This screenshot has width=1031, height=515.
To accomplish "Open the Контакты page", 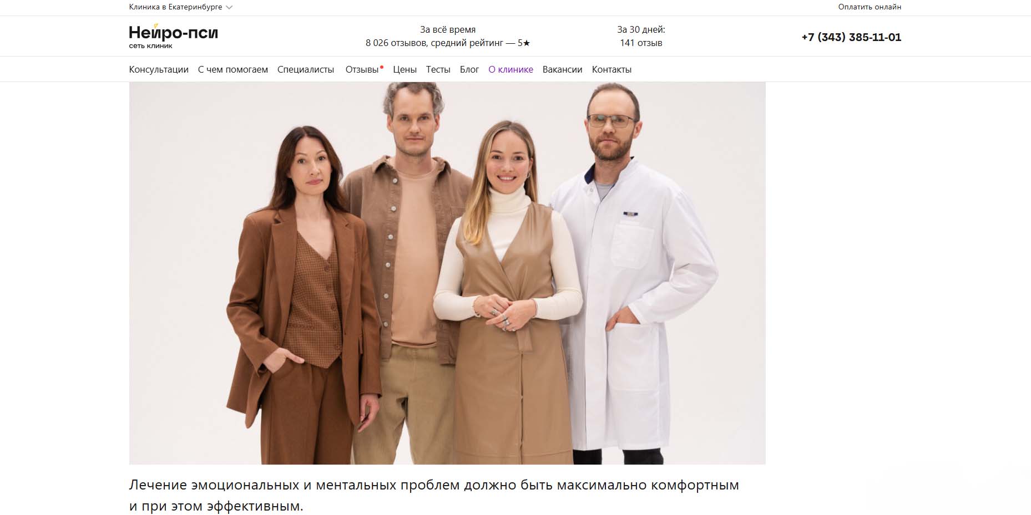I will coord(611,69).
